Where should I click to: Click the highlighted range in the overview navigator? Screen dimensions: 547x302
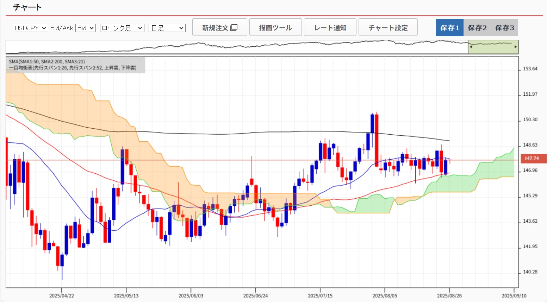[x=493, y=47]
